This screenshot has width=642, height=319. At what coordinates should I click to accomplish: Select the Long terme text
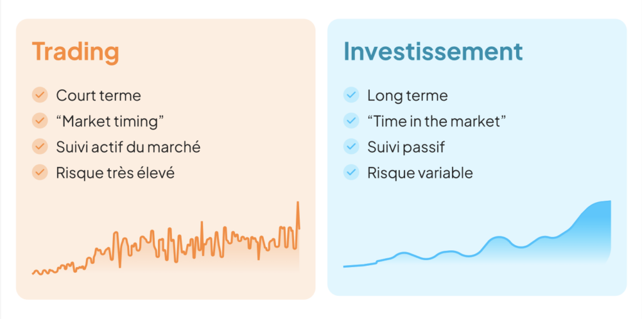[x=408, y=96]
